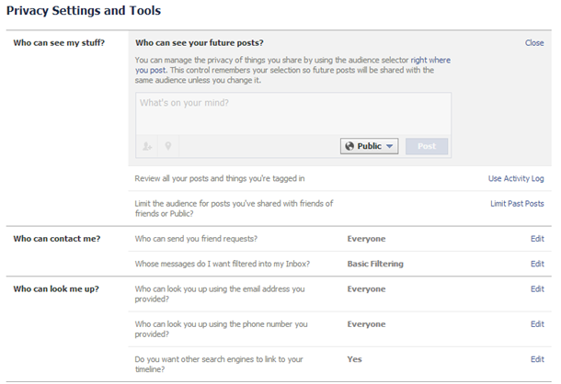The image size is (561, 384).
Task: Edit the search engines timeline link setting
Action: (x=537, y=359)
